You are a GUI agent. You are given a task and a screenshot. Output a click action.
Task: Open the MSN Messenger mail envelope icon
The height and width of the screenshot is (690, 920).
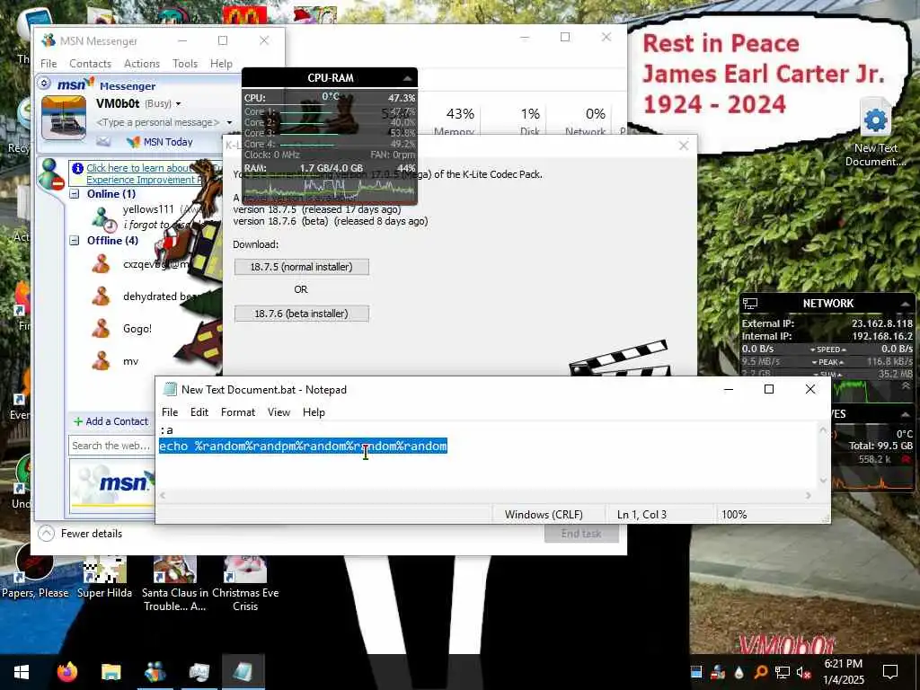tap(103, 141)
